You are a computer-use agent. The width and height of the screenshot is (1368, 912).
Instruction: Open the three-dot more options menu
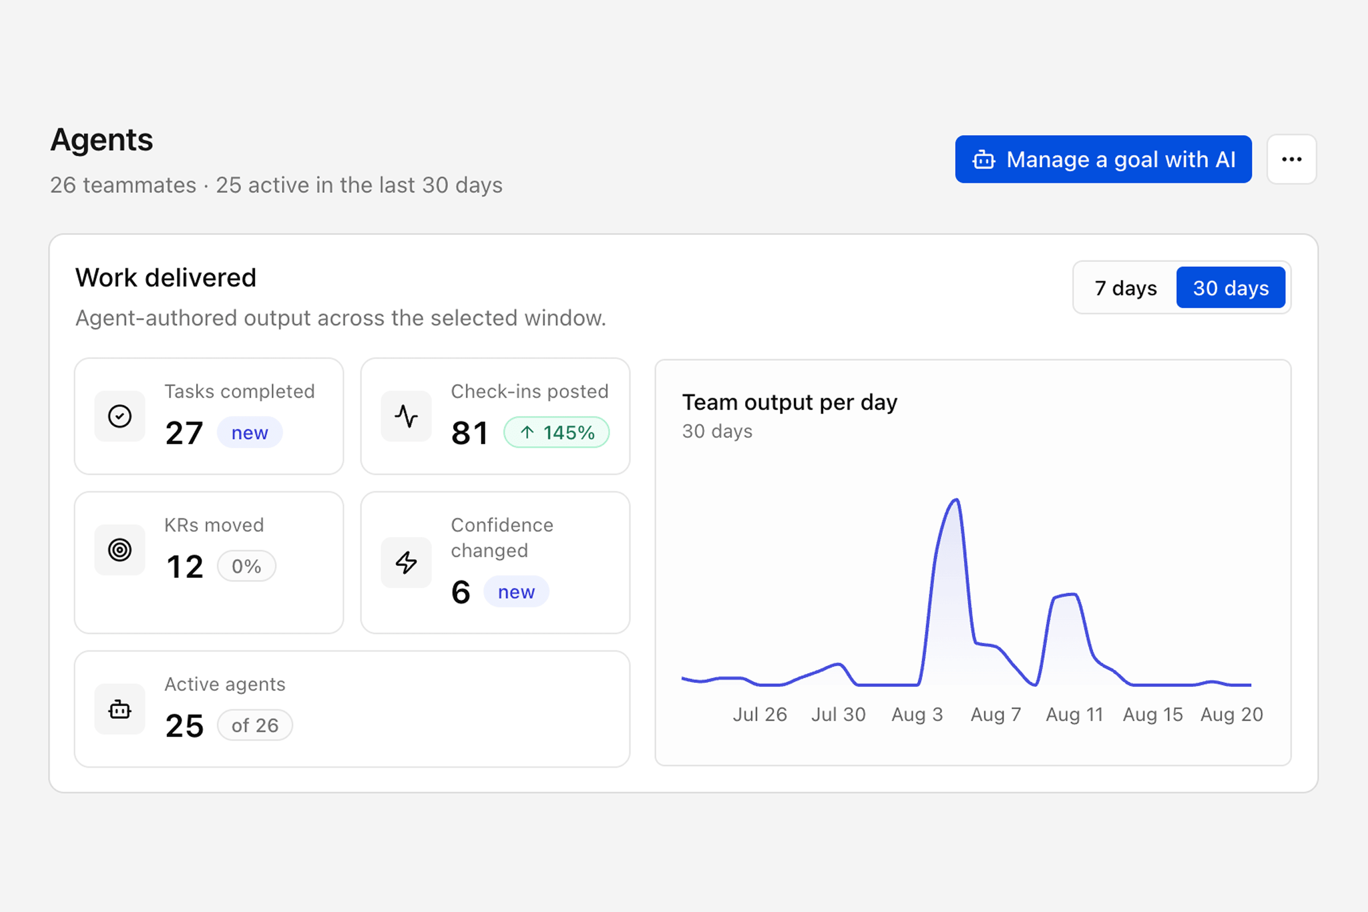[x=1292, y=160]
